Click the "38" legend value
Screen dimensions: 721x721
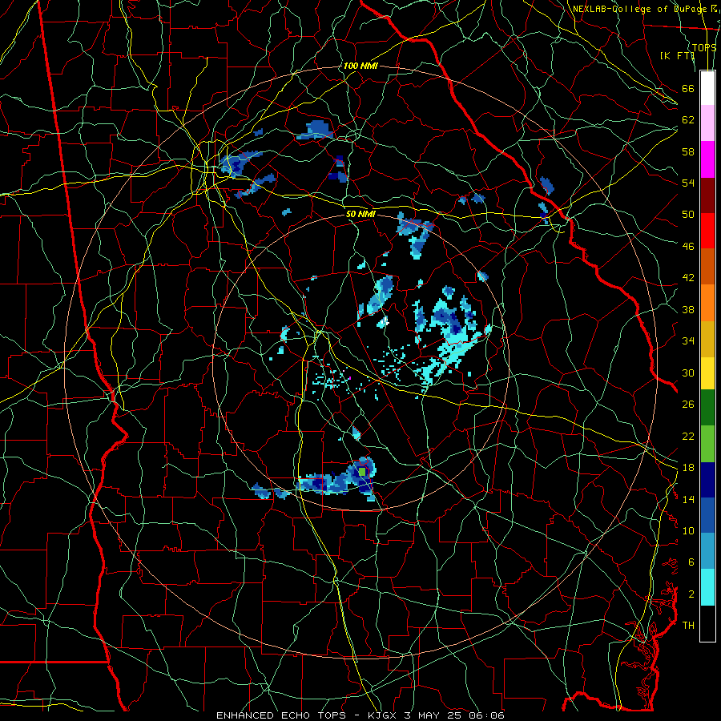tap(688, 309)
